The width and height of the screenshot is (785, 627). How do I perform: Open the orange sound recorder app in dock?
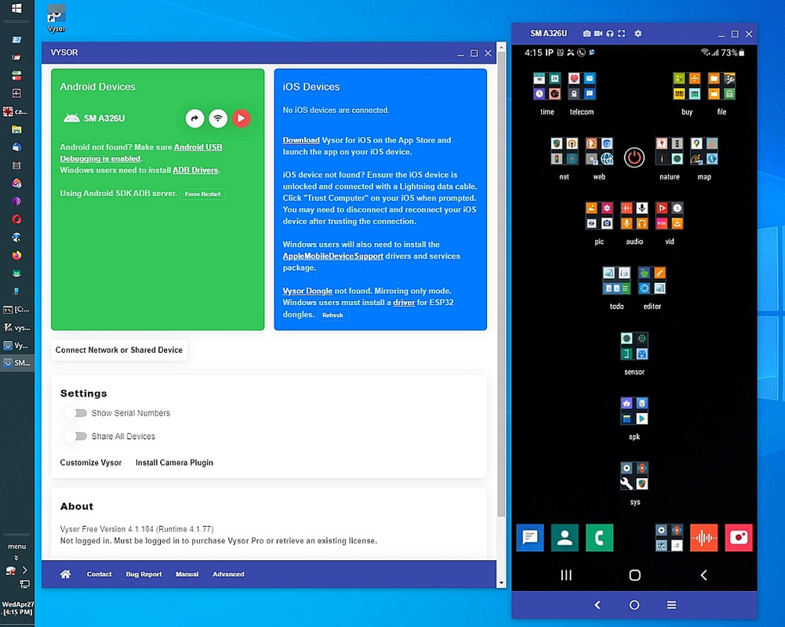pyautogui.click(x=704, y=538)
